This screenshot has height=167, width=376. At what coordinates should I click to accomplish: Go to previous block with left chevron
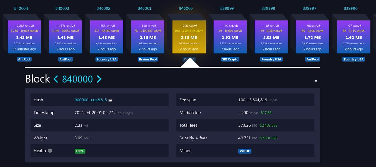56,79
